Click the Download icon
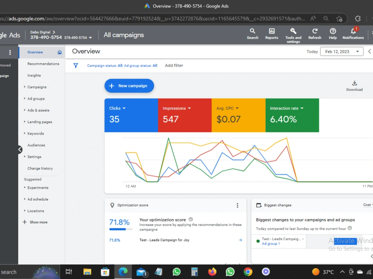Viewport: 373px width, 279px height. (354, 86)
